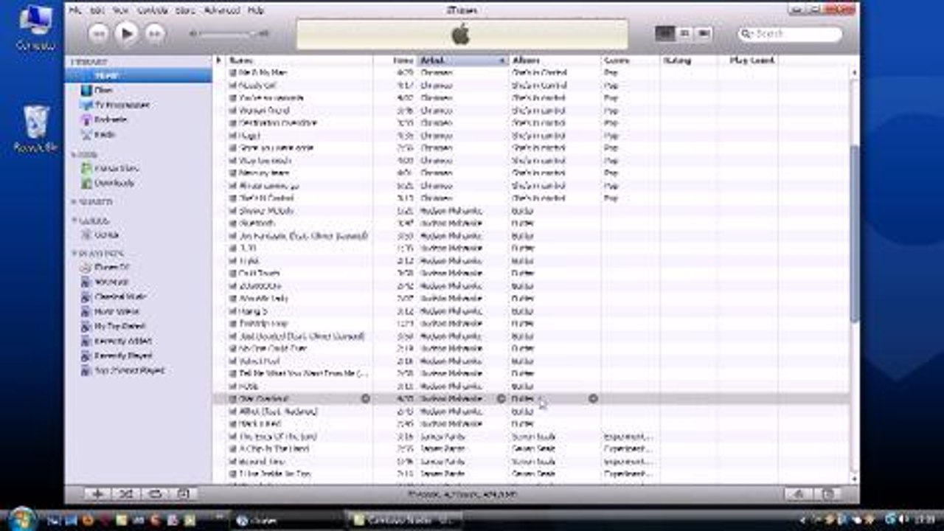Open Radio in the sidebar
The width and height of the screenshot is (944, 531).
[105, 134]
